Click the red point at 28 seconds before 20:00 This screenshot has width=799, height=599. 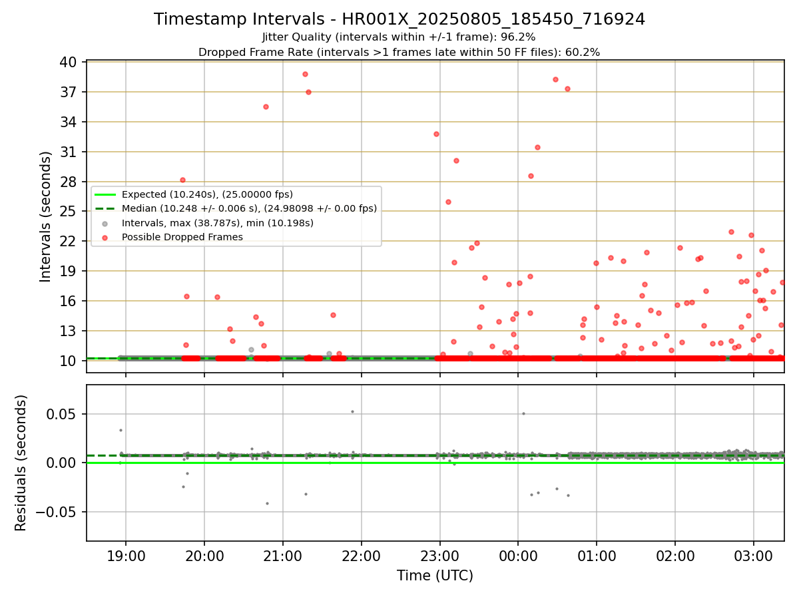coord(182,180)
